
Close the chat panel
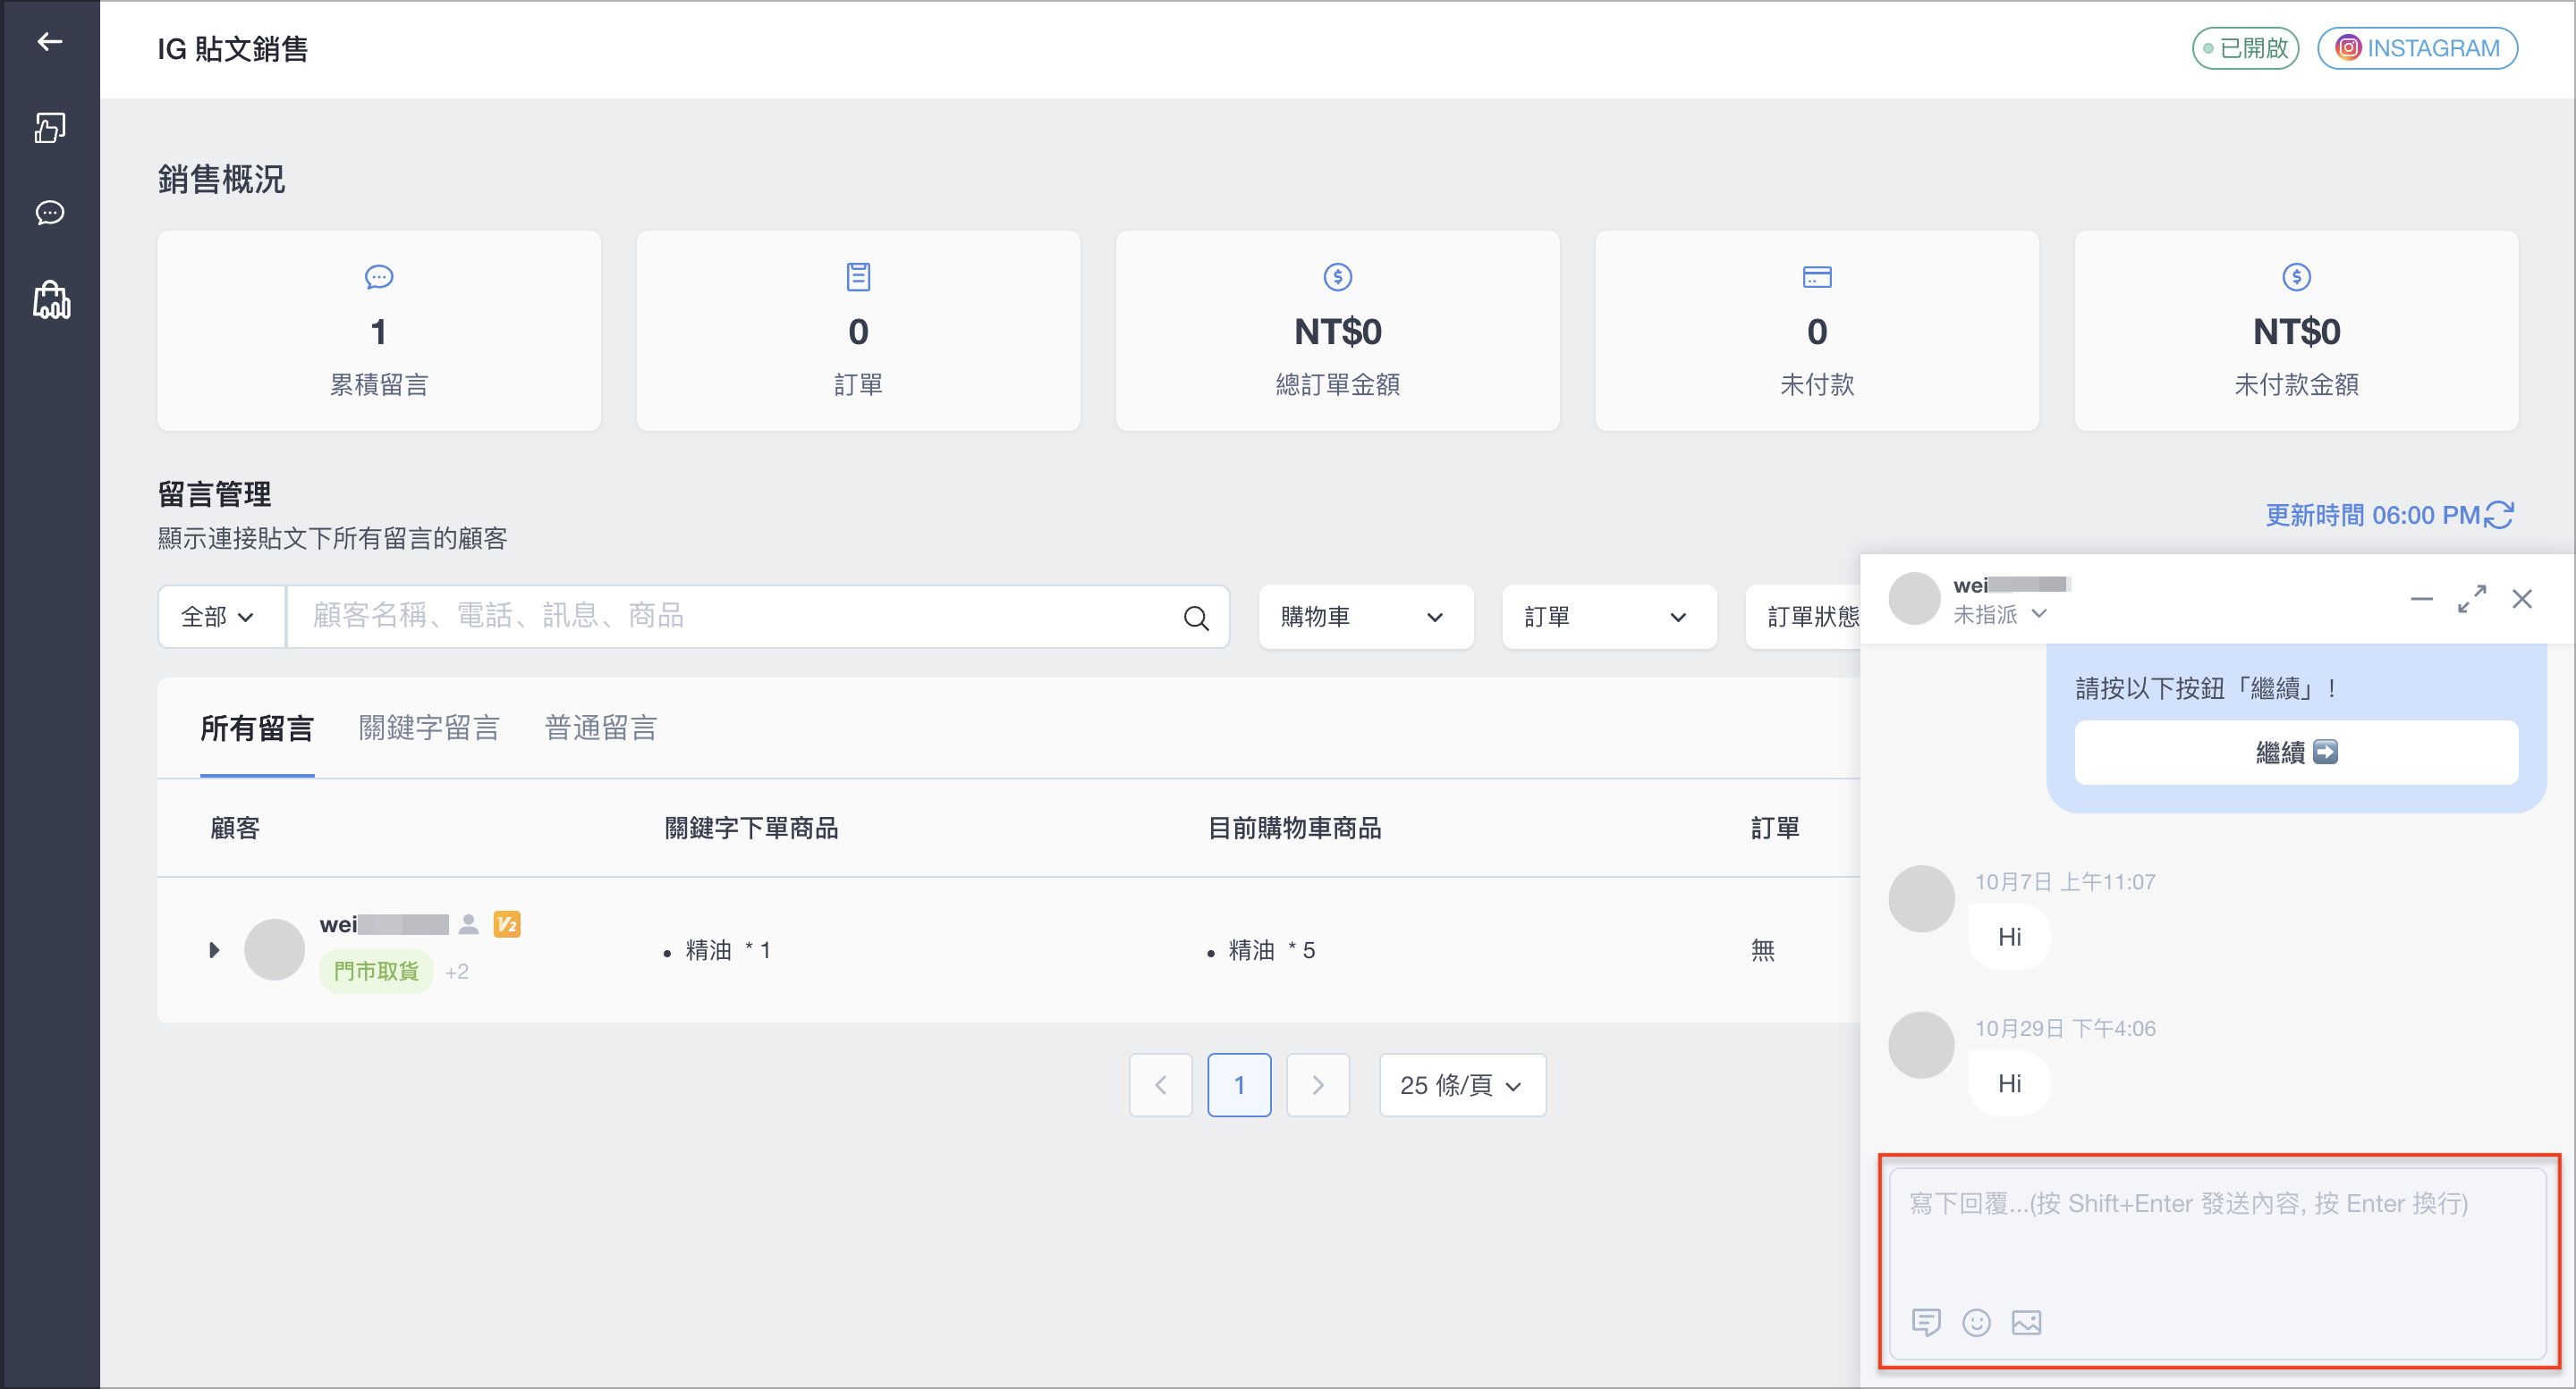(x=2522, y=600)
